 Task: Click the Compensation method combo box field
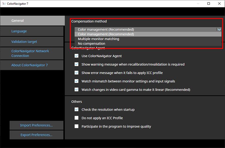pyautogui.click(x=148, y=29)
